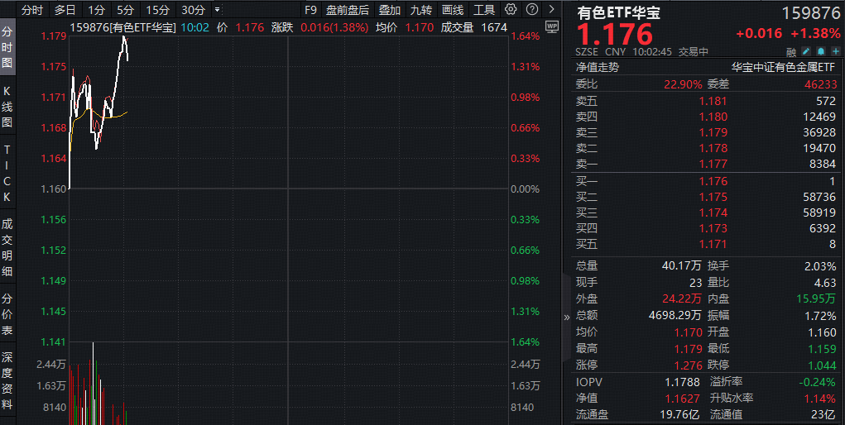Set a price alert with bell icon
This screenshot has width=845, height=425.
tap(819, 51)
